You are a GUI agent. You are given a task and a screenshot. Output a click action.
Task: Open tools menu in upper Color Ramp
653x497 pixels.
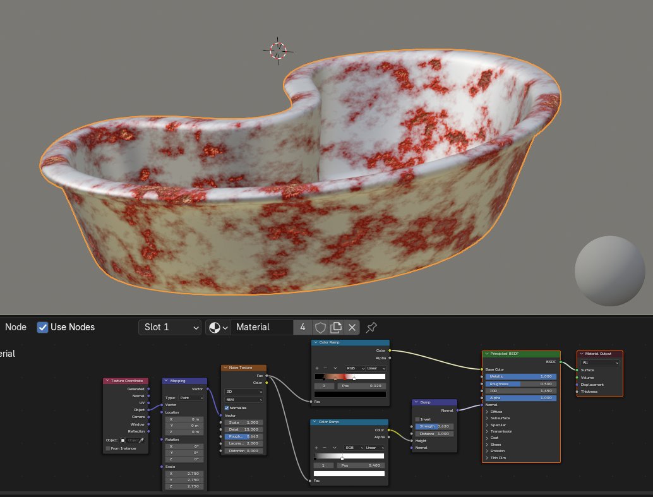tap(335, 368)
